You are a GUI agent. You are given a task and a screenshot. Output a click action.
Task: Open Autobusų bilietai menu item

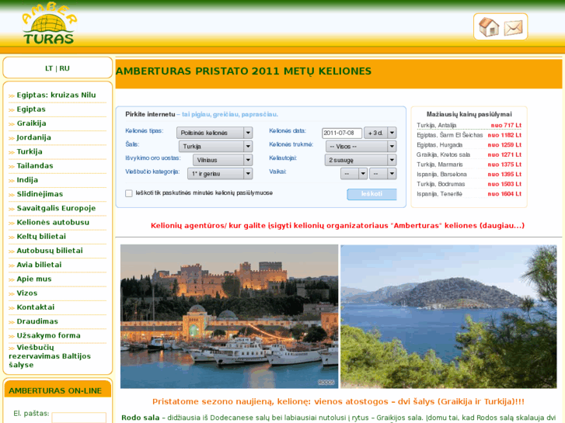coord(50,251)
